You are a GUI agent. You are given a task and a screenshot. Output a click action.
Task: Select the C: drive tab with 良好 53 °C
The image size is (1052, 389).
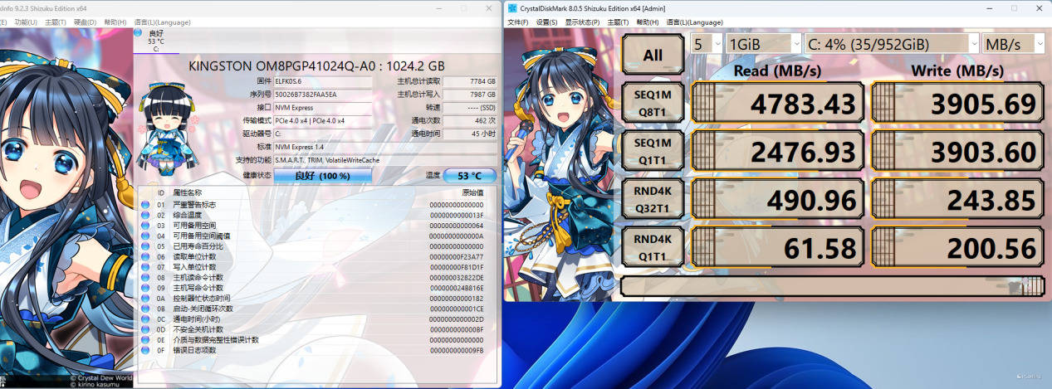tap(156, 41)
